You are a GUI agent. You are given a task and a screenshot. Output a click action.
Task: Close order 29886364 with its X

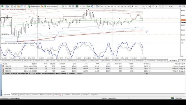click(x=149, y=69)
